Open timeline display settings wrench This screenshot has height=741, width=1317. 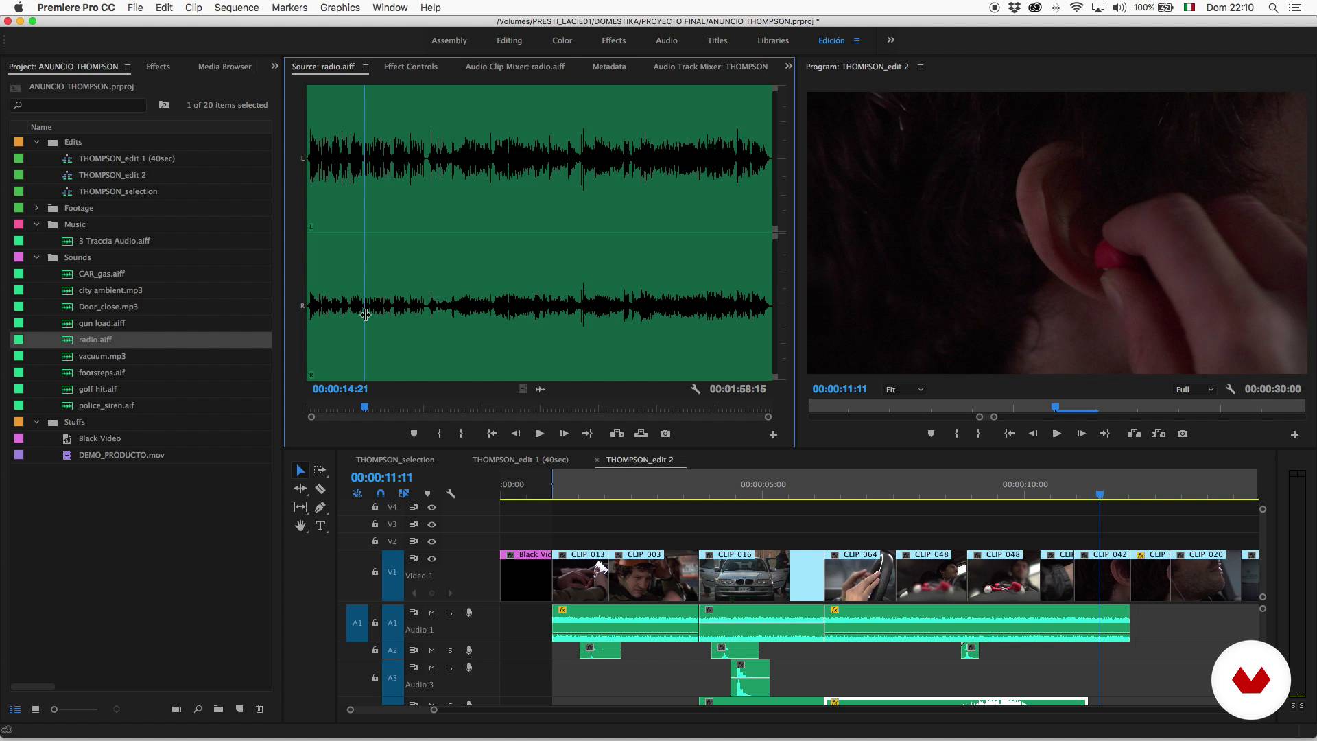tap(451, 493)
